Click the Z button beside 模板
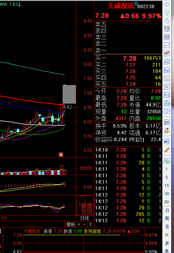This screenshot has height=253, width=174. point(90,224)
